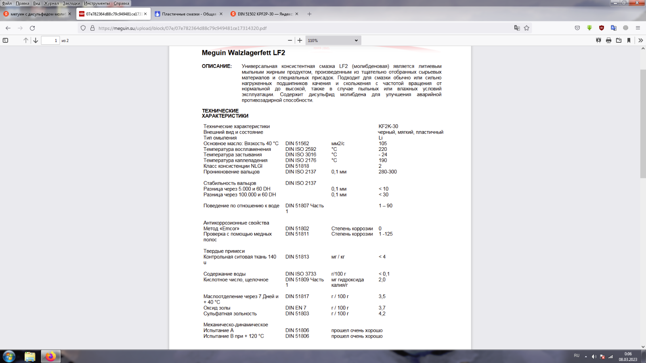Viewport: 646px width, 363px height.
Task: Print the PDF document
Action: click(x=608, y=40)
